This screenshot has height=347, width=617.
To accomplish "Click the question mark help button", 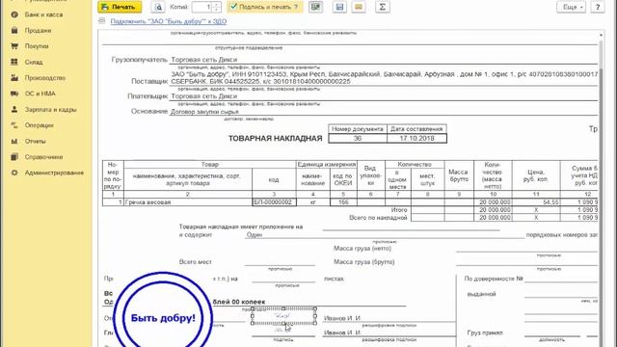I will pos(598,7).
